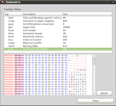Click the Close button

[95, 101]
